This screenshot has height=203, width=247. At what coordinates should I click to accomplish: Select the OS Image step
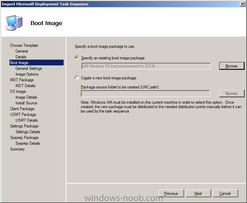[18, 92]
